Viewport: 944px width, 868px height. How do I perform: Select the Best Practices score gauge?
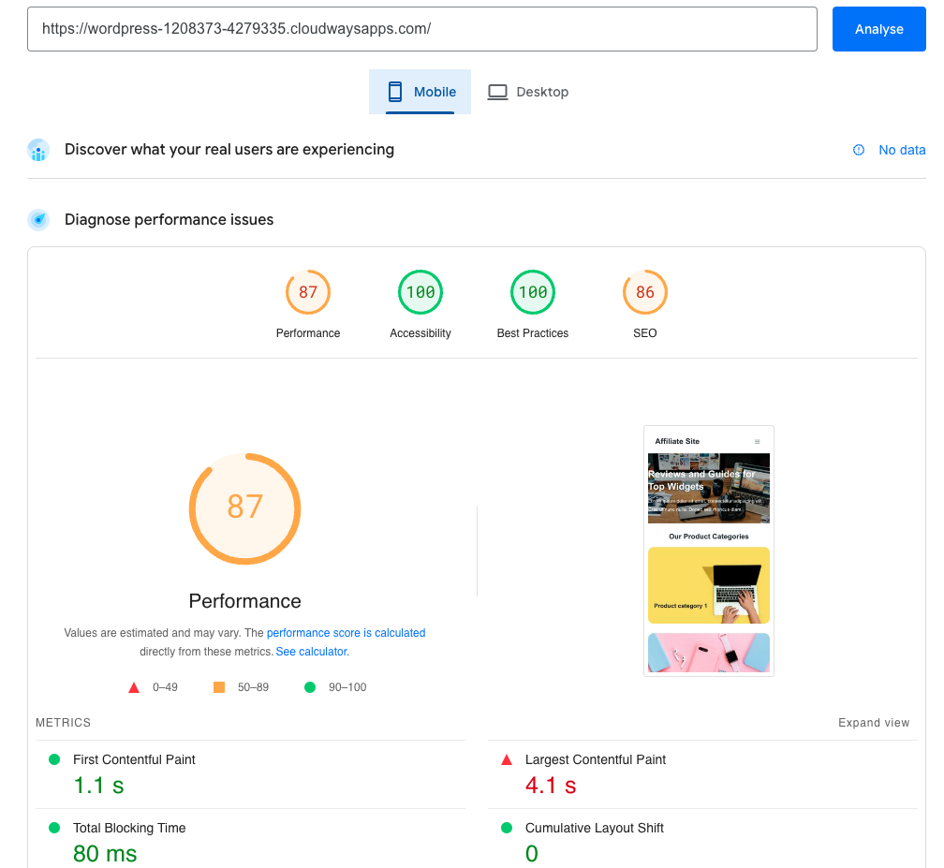click(533, 292)
